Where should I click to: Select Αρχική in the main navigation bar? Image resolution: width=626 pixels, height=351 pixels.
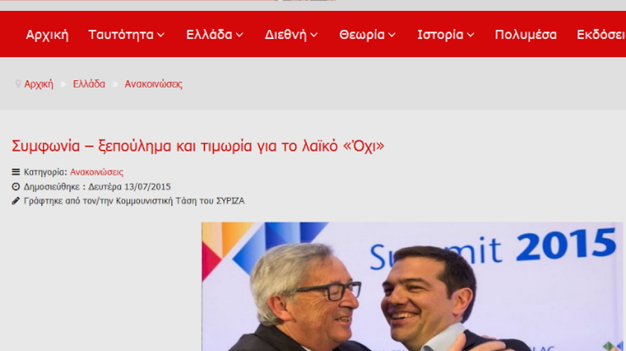pos(48,34)
